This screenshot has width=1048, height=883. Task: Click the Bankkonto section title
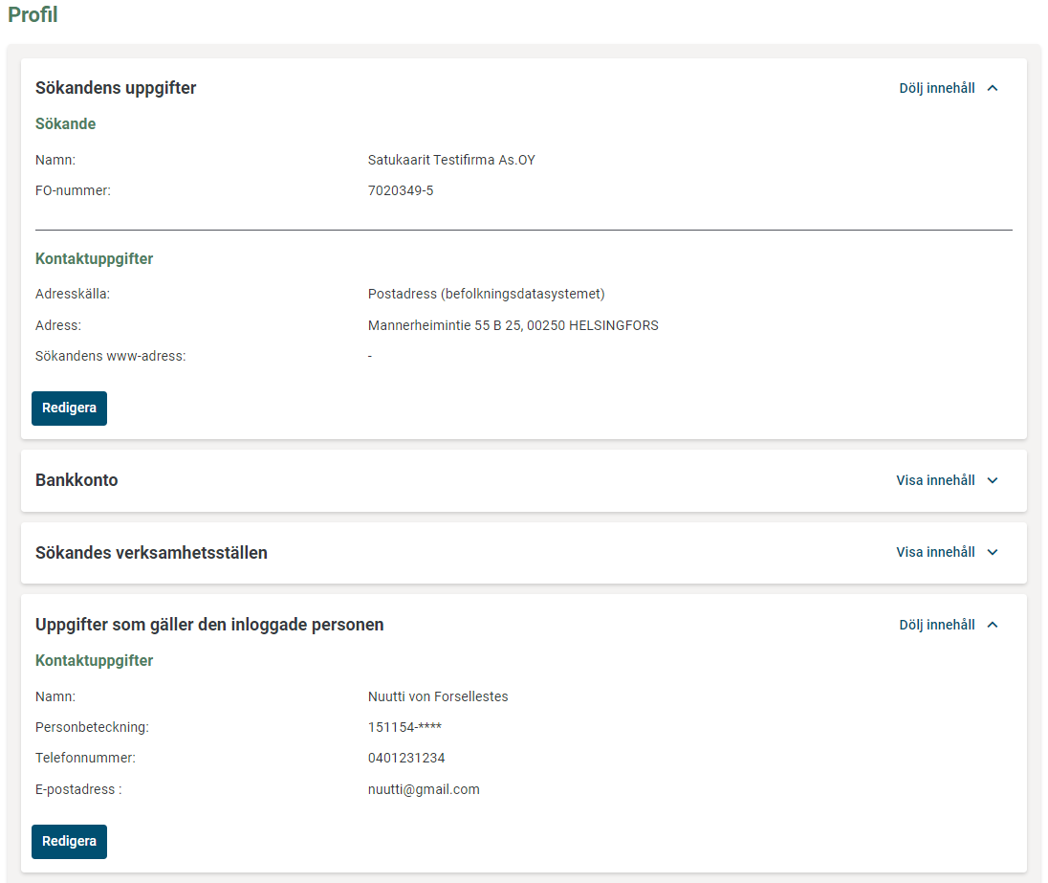76,480
